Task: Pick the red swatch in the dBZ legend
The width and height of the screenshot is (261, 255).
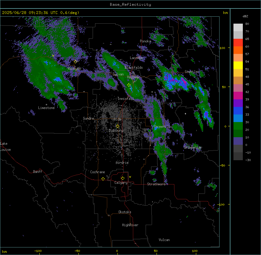Action: (238, 42)
